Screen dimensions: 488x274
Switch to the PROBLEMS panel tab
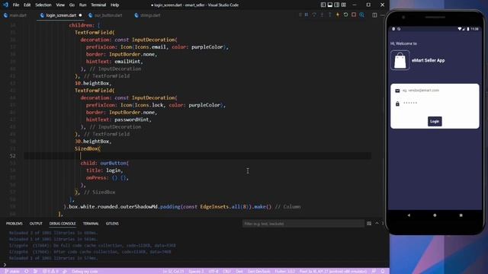pos(14,223)
